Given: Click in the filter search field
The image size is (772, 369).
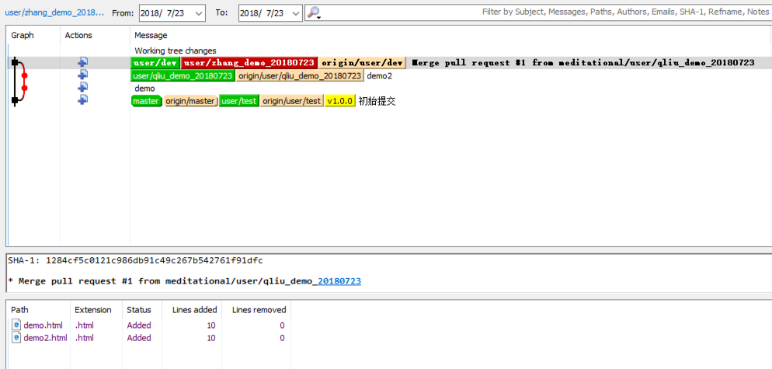Looking at the screenshot, I should click(544, 12).
